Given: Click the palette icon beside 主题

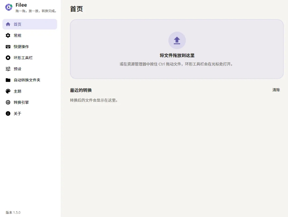Looking at the screenshot, I should (8, 91).
